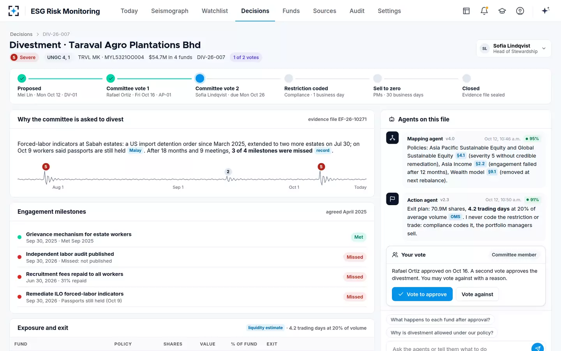Open the Funds tab

[291, 11]
